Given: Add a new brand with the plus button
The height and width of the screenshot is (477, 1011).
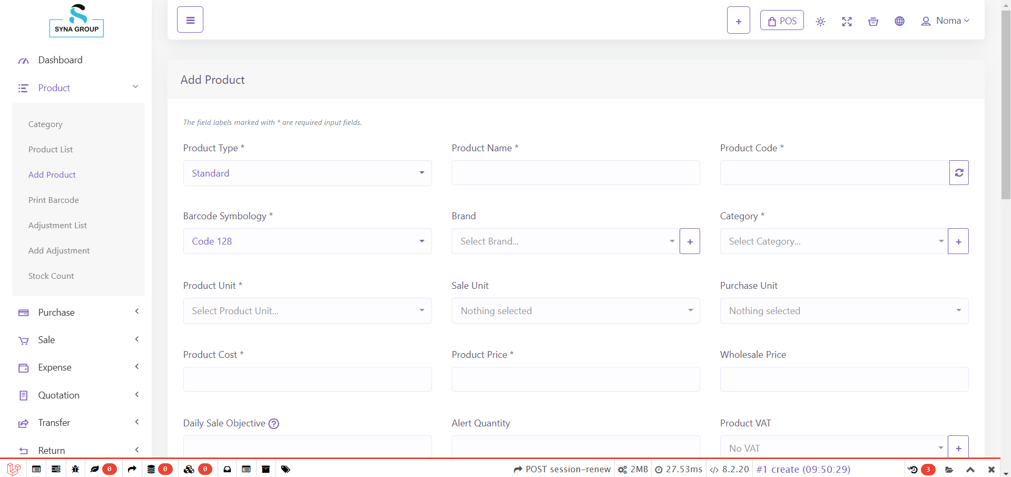Looking at the screenshot, I should pyautogui.click(x=690, y=241).
